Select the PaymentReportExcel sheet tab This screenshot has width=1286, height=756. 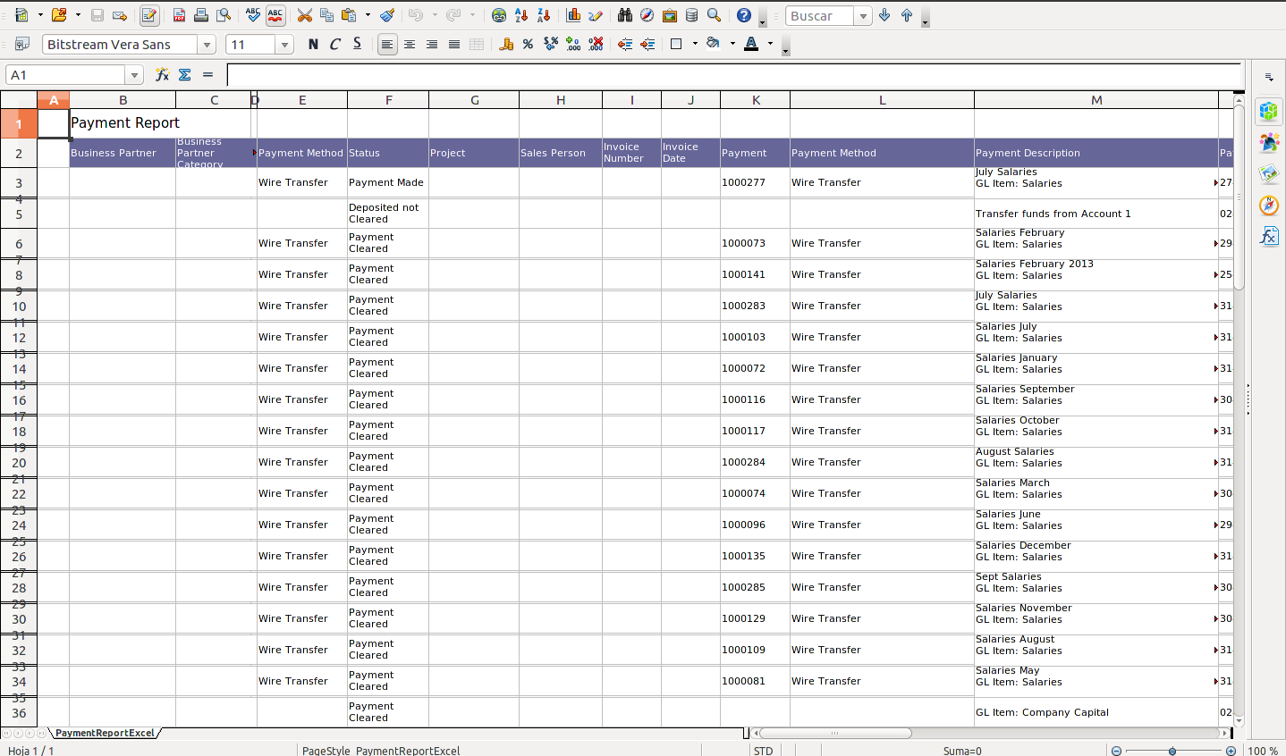[x=105, y=733]
